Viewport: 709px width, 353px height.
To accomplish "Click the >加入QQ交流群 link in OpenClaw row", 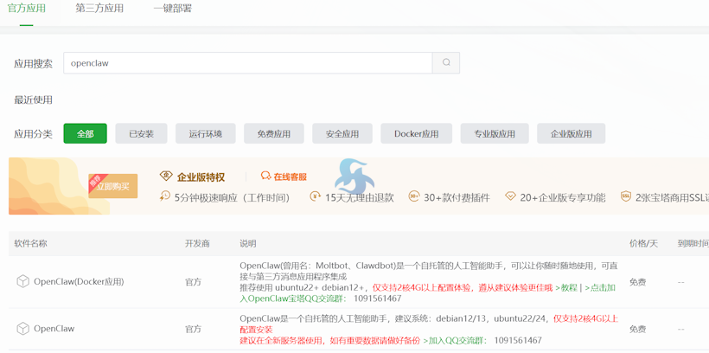I will tap(455, 340).
